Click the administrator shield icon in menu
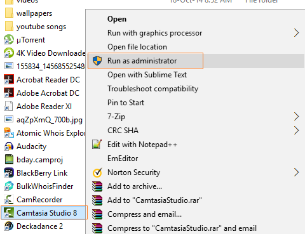The image size is (305, 234). [97, 61]
